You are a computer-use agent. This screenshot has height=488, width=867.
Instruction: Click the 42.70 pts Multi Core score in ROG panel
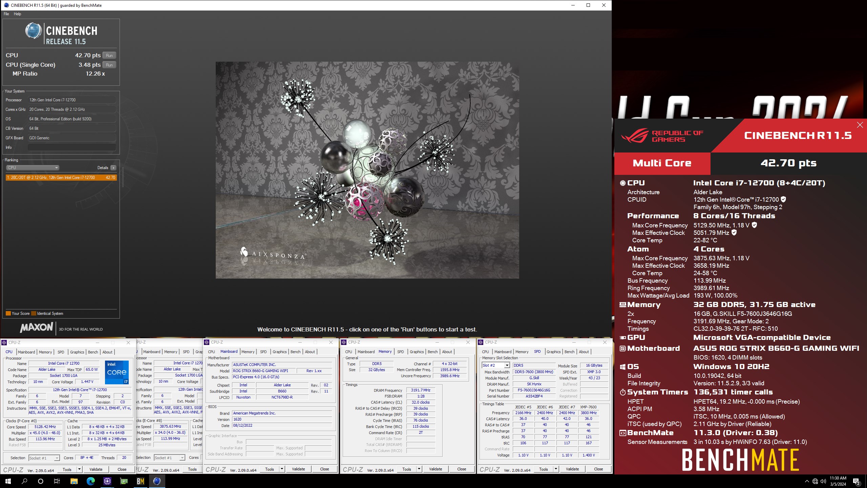[x=788, y=163]
